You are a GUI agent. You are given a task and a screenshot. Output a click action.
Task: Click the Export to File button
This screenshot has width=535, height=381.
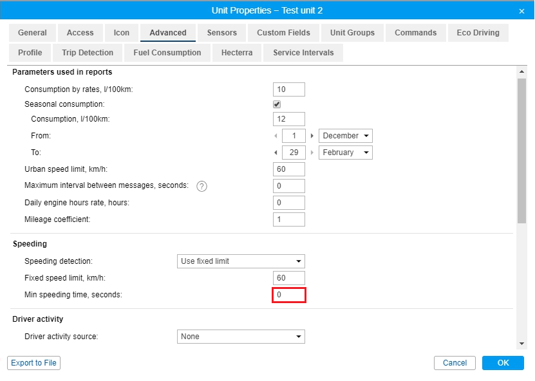pyautogui.click(x=34, y=363)
